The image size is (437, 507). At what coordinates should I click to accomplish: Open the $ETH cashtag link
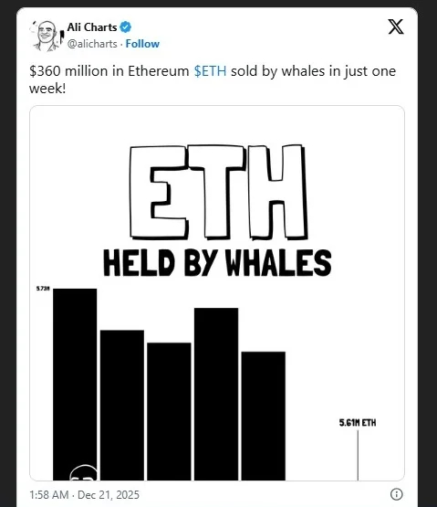click(210, 71)
